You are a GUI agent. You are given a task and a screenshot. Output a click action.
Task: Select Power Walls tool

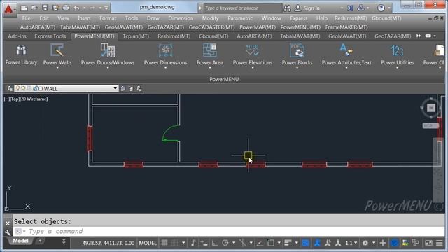click(57, 55)
